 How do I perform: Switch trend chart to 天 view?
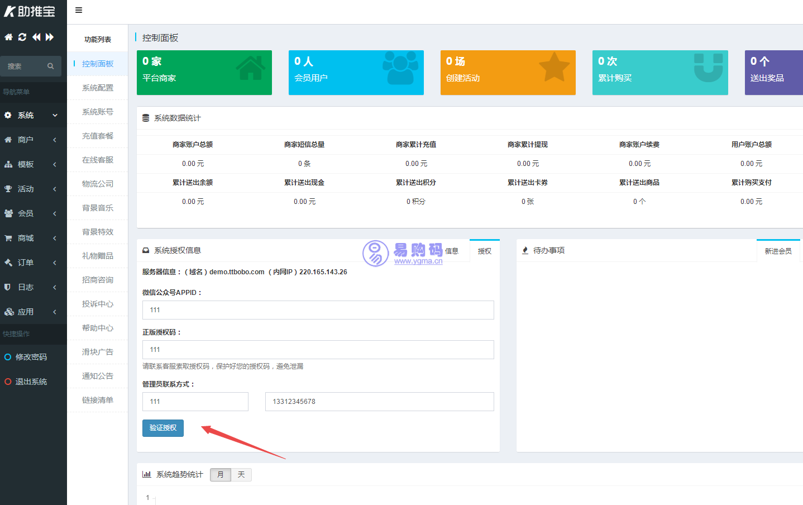pos(241,474)
